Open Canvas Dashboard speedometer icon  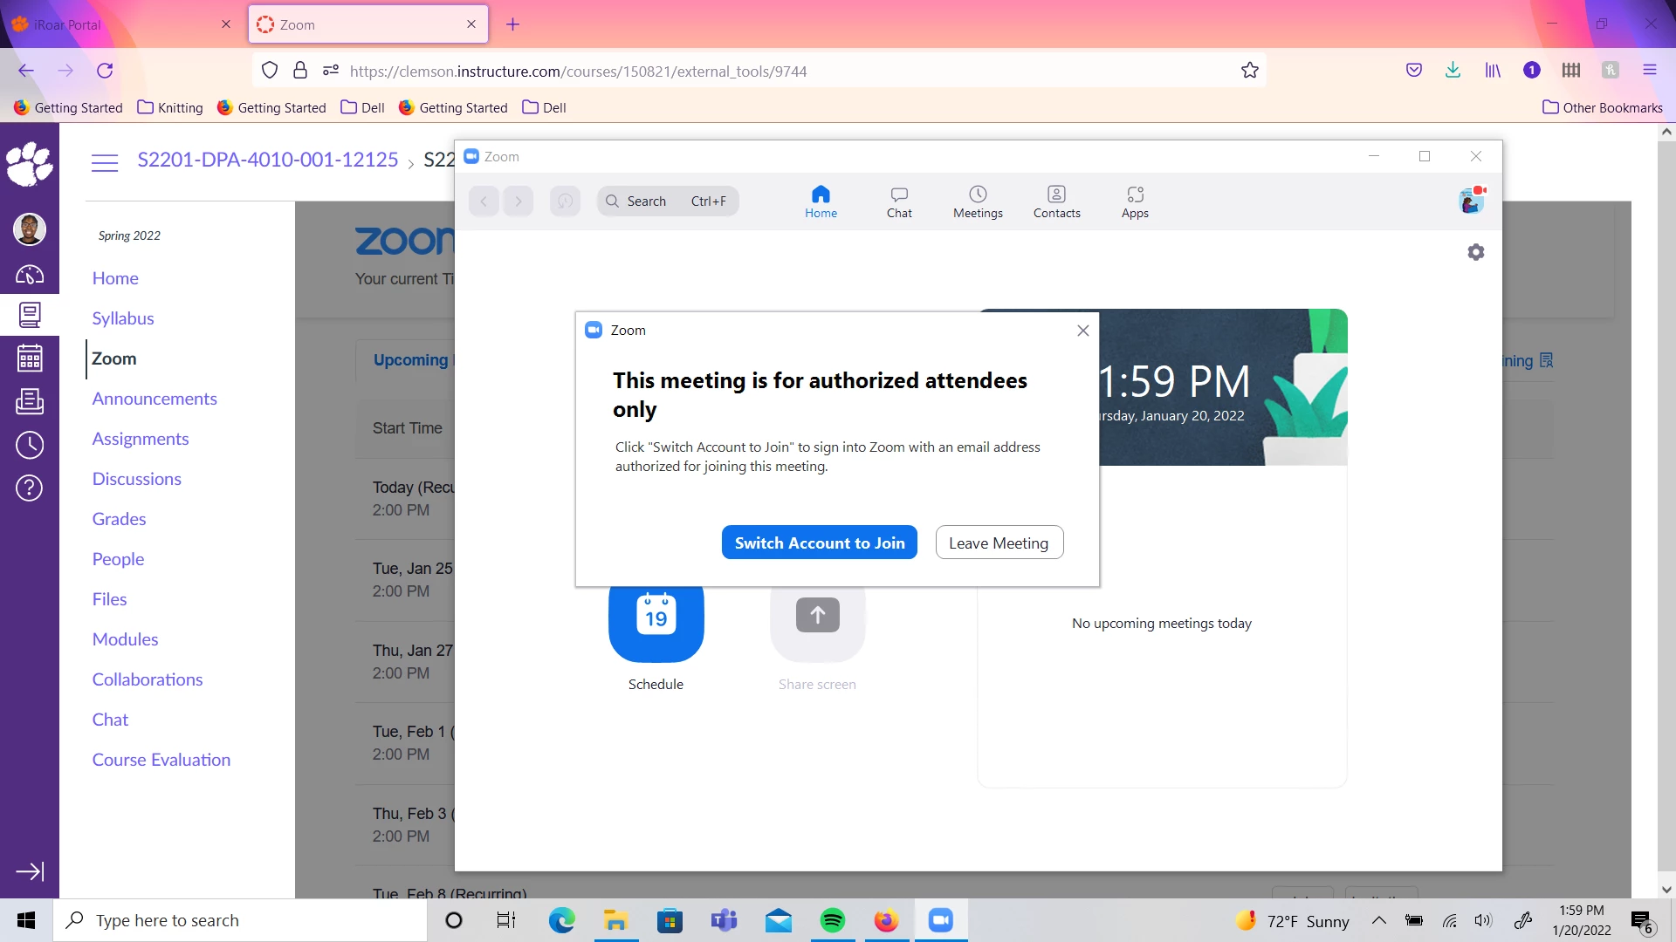tap(30, 275)
